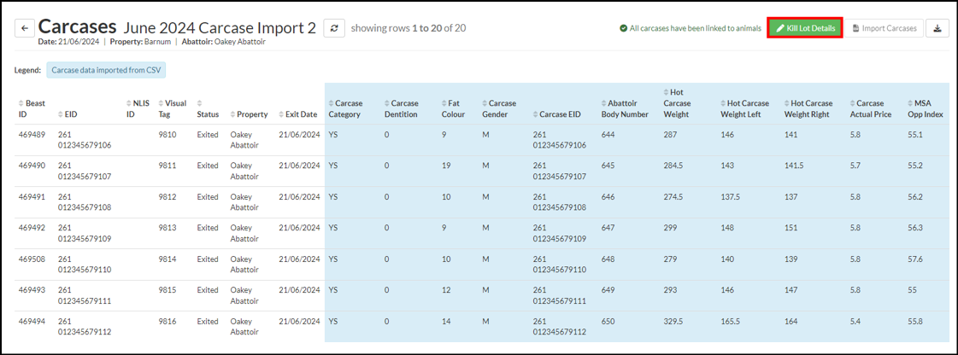
Task: Click Hot Carcase Weight 329.5
Action: tap(673, 321)
